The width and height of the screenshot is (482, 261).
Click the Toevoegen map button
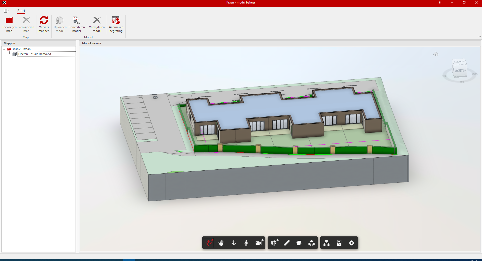pos(9,24)
